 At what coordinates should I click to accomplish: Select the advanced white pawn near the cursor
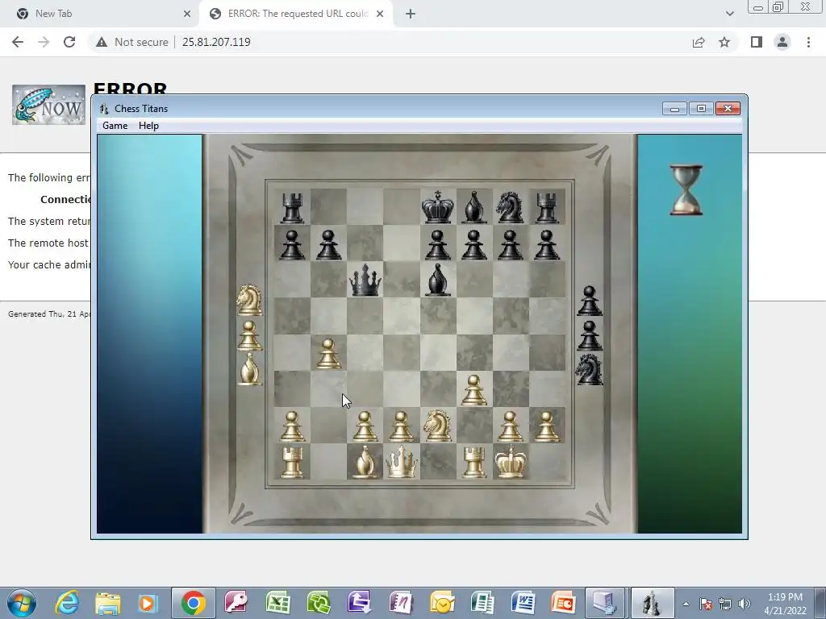coord(328,354)
